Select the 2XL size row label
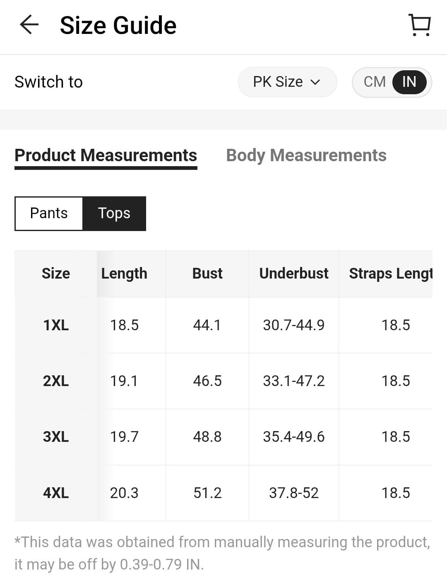This screenshot has height=577, width=447. 56,381
